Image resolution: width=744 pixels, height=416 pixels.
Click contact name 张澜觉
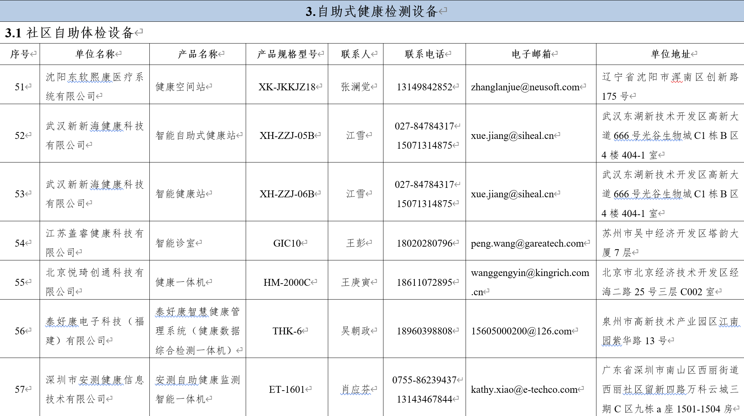click(x=356, y=87)
